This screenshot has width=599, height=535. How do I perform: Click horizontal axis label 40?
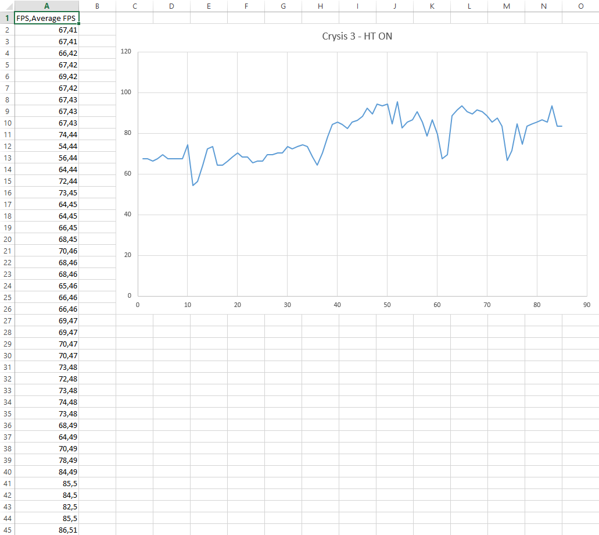[337, 305]
